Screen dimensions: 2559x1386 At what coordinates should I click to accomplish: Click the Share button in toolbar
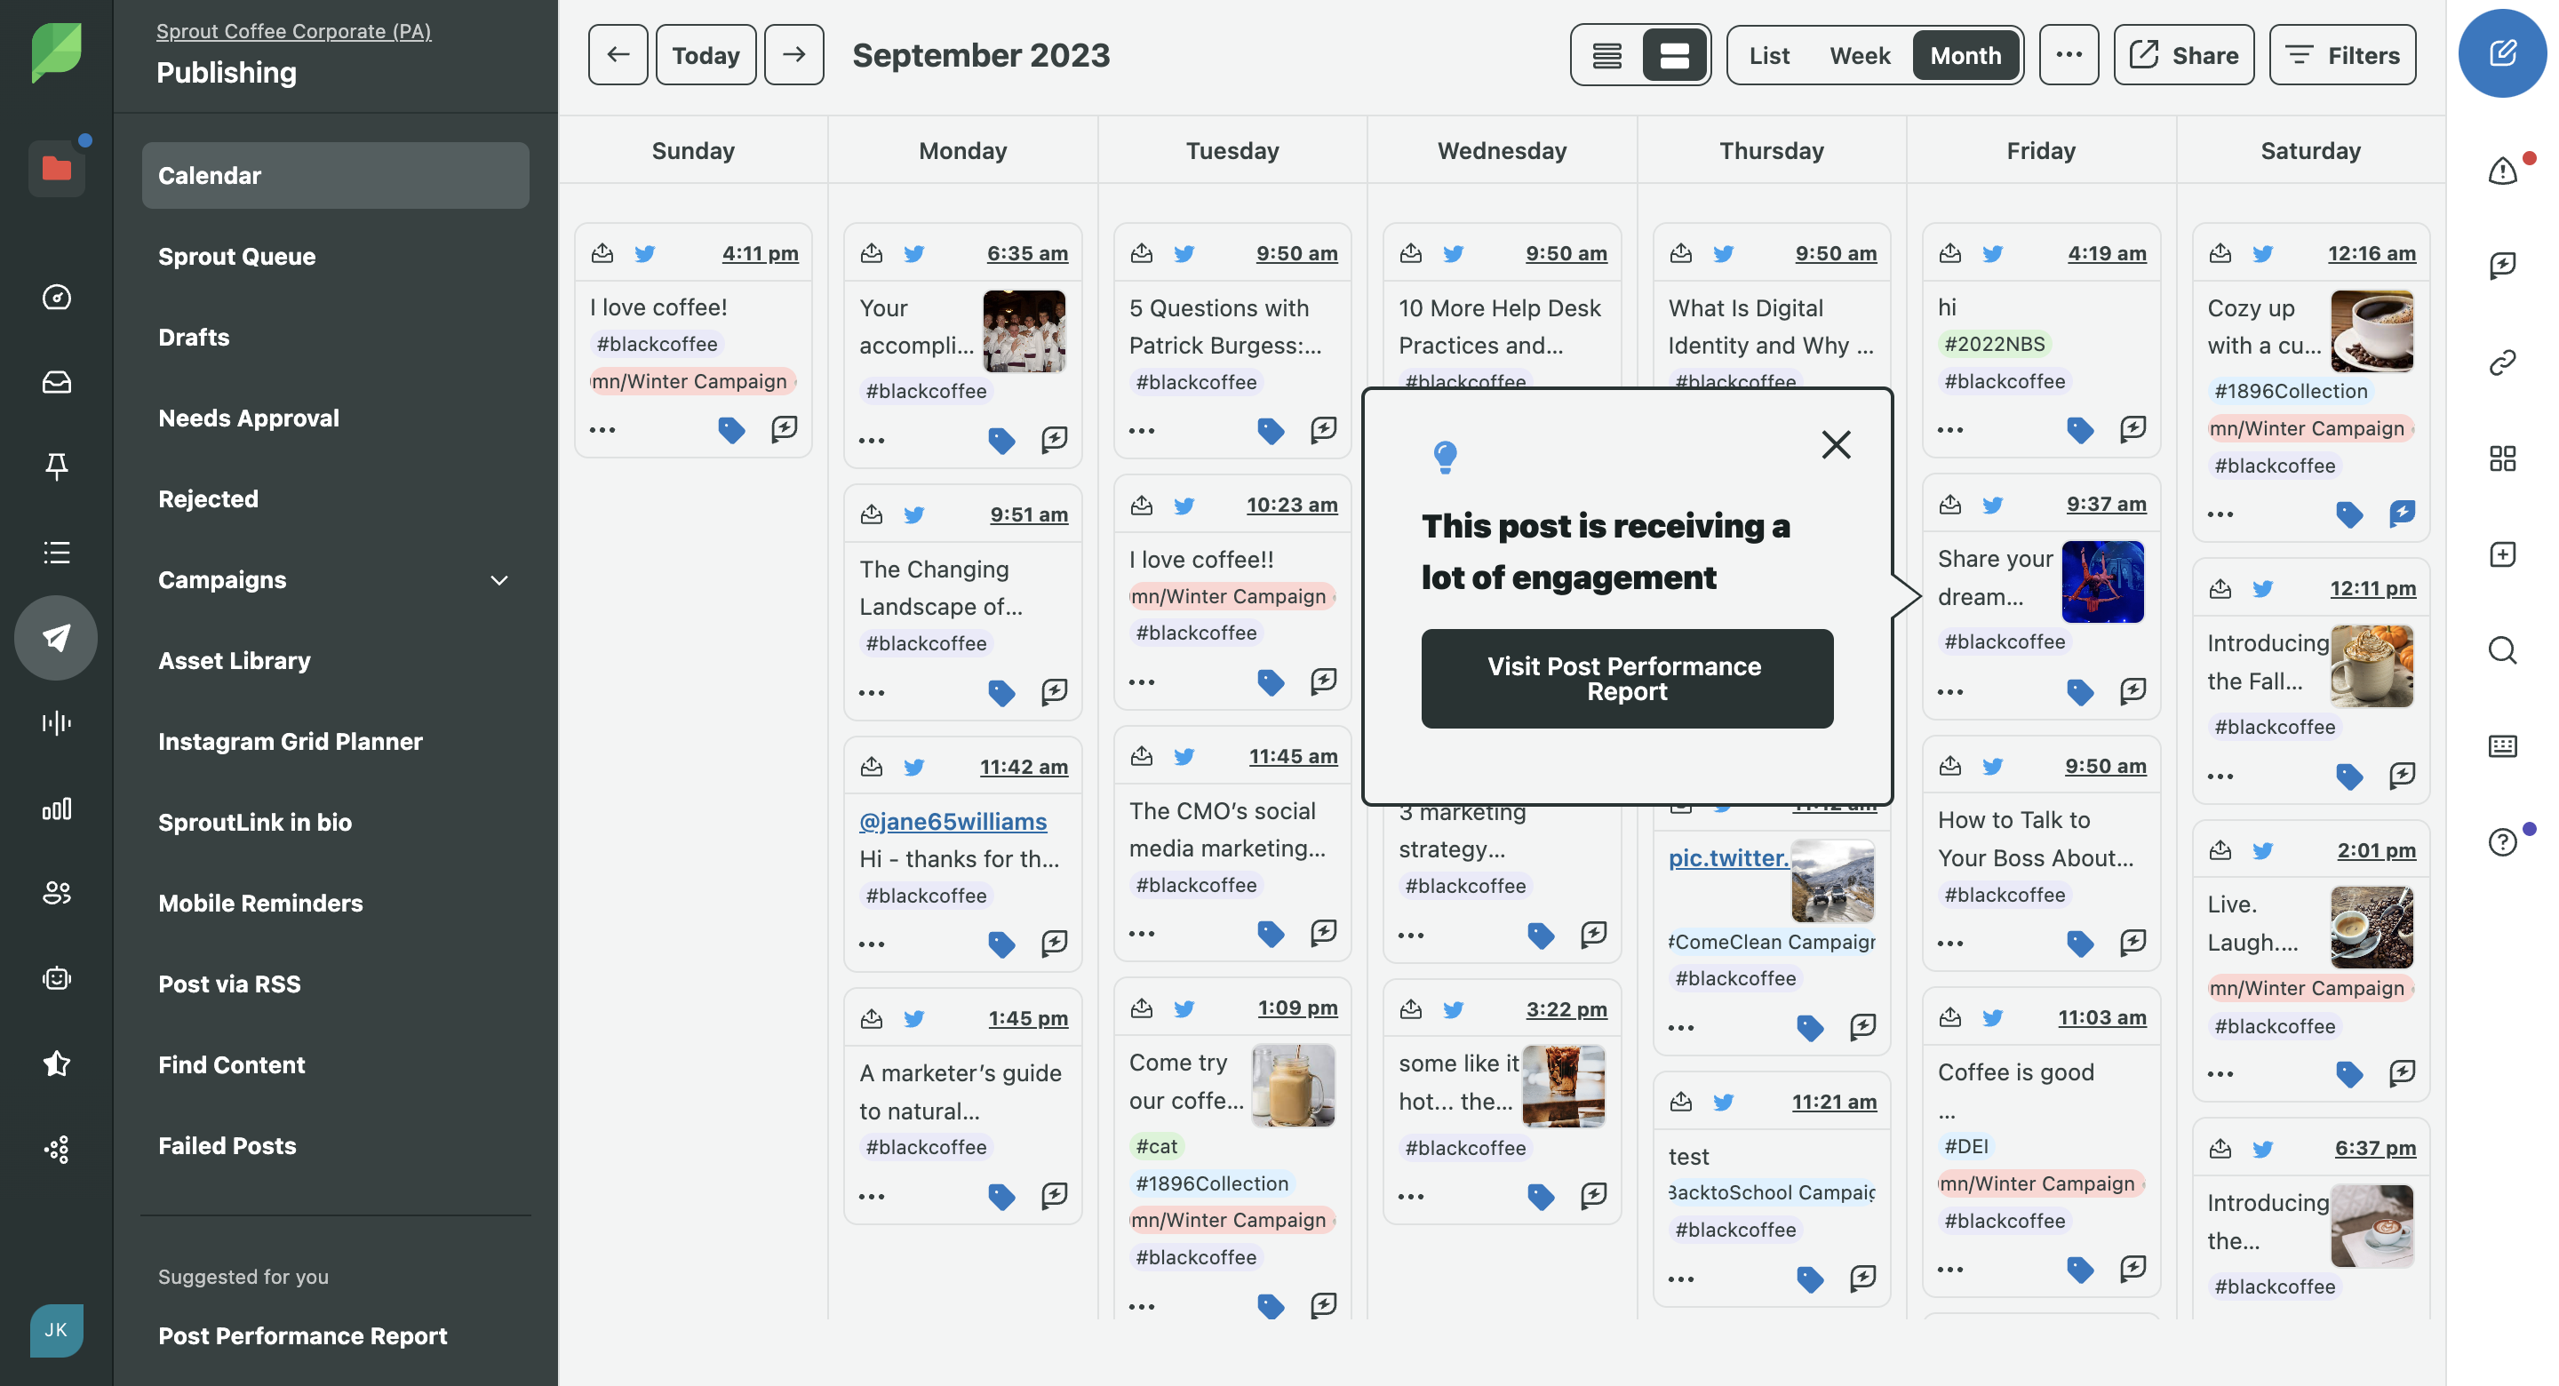pyautogui.click(x=2184, y=53)
